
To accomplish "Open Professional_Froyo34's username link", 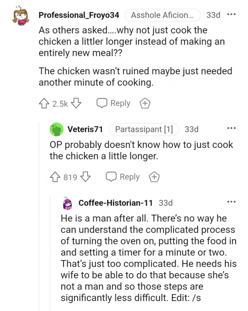I will tap(79, 15).
